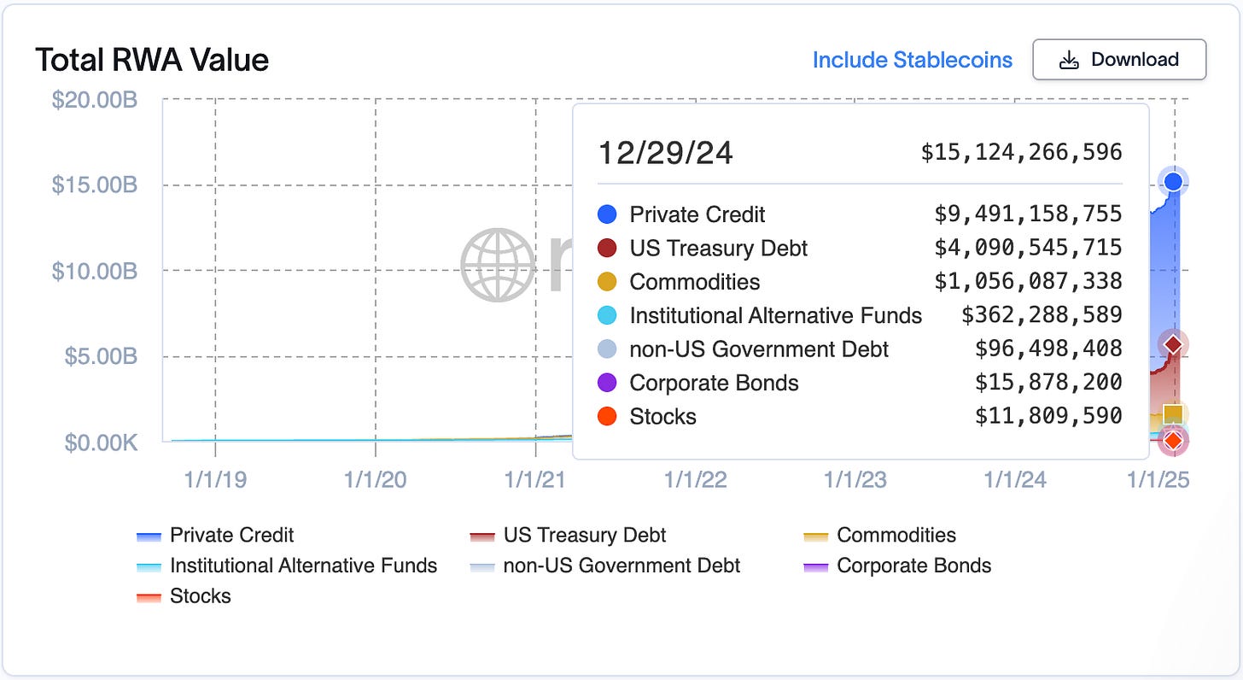Click the blue Private Credit data point marker
1243x680 pixels.
[x=1174, y=181]
